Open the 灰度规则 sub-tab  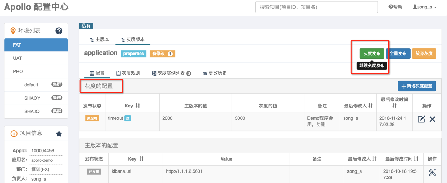(x=128, y=73)
